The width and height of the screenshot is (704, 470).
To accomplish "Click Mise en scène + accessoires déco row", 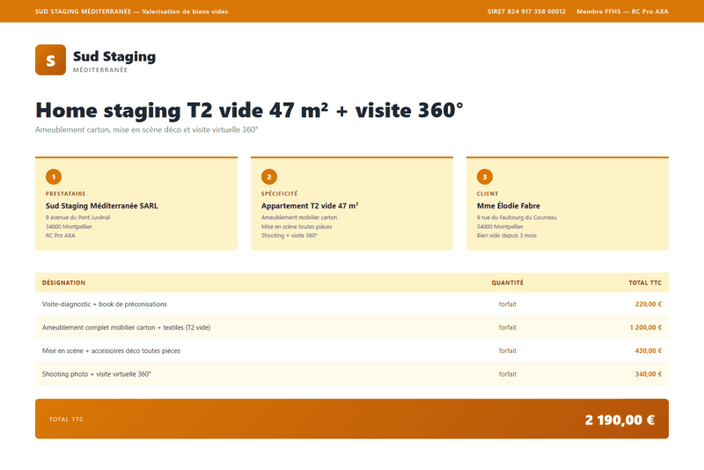I will point(351,350).
